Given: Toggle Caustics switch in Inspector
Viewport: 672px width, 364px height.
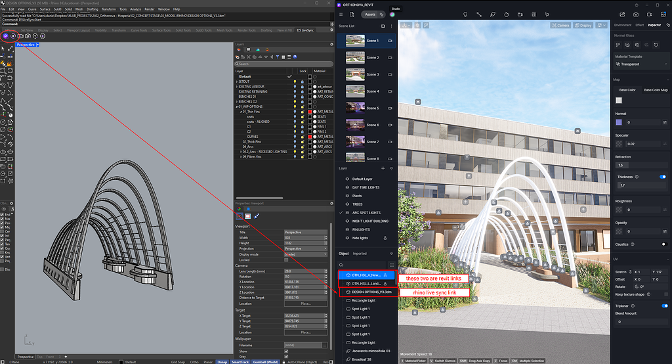Looking at the screenshot, I should [664, 244].
